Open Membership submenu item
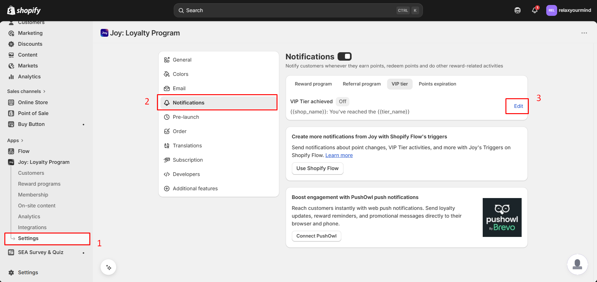Screen dimensions: 597x282 click(33, 195)
